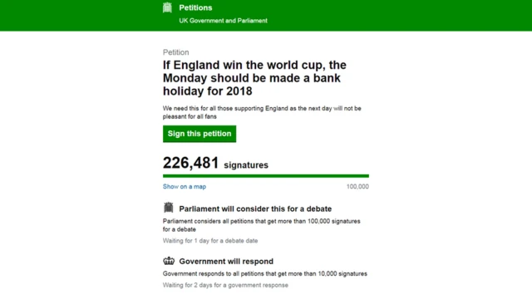This screenshot has height=299, width=532.
Task: Open the Show on a map link
Action: [185, 186]
